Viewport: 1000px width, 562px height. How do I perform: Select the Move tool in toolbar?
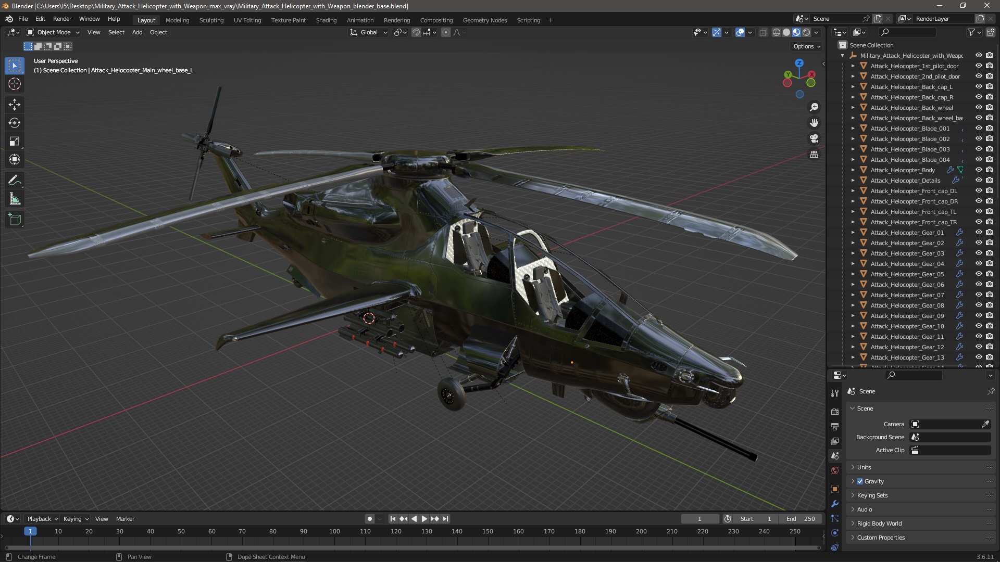click(15, 105)
